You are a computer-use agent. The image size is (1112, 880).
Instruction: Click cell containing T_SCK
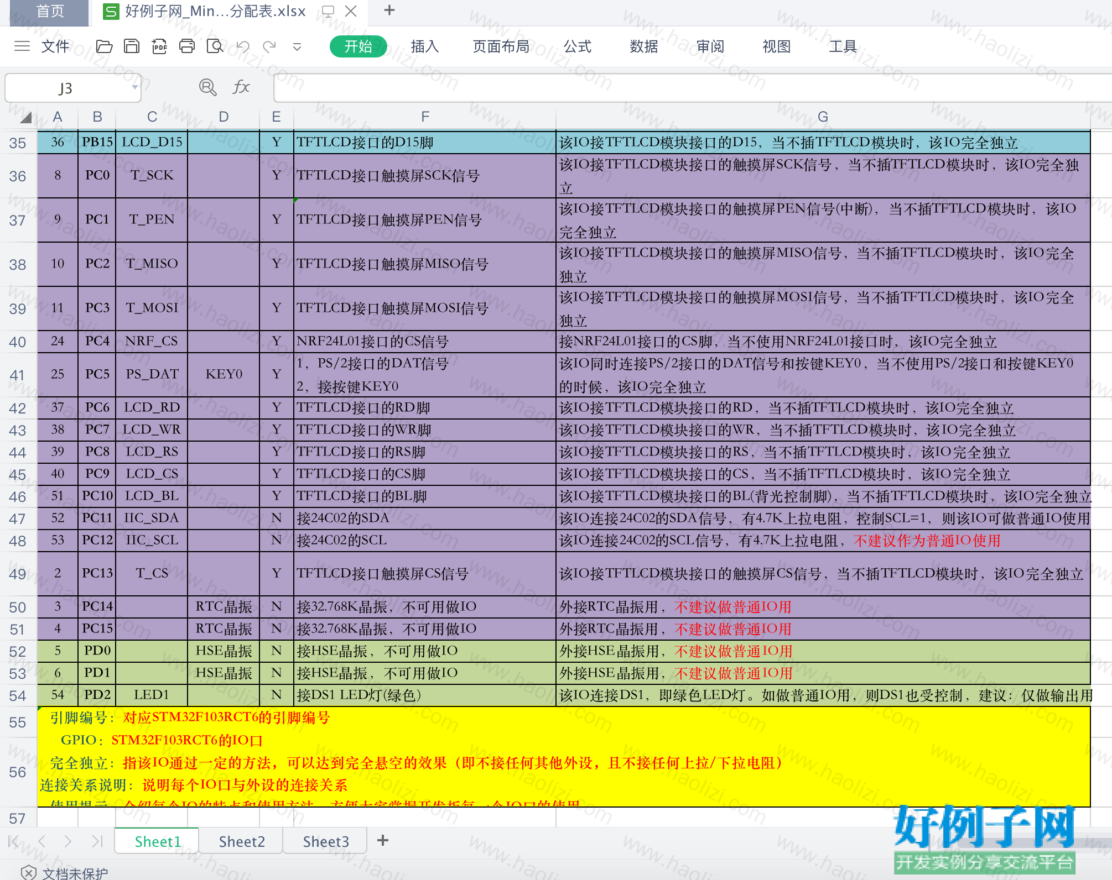(152, 175)
